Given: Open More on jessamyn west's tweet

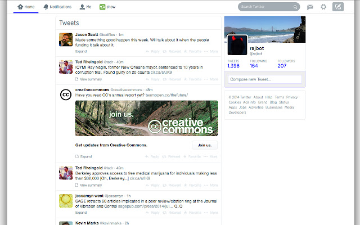Looking at the screenshot, I should coord(211,213).
